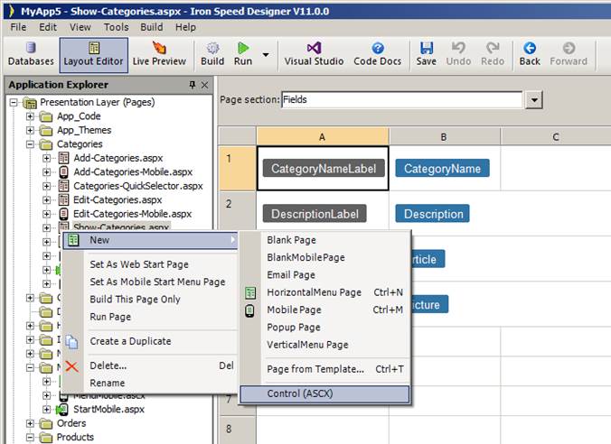This screenshot has height=444, width=611.
Task: Expand the Add-Categories.aspx node
Action: (x=46, y=158)
